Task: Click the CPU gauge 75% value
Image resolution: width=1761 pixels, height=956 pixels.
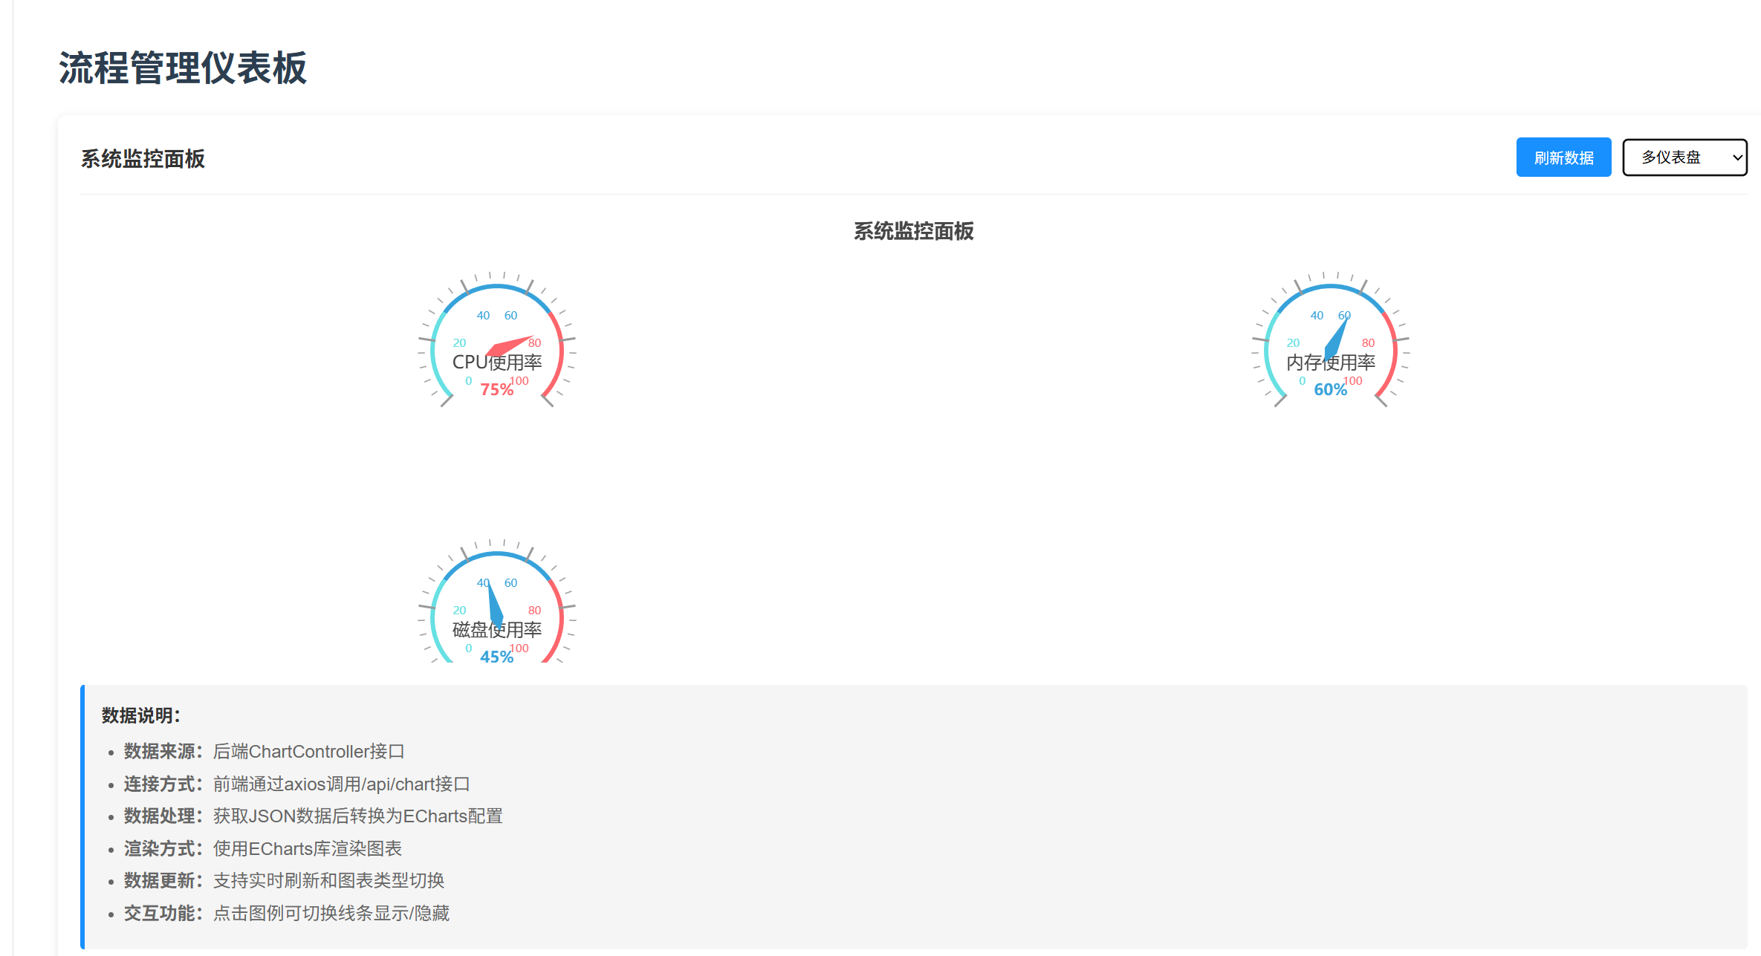Action: coord(496,389)
